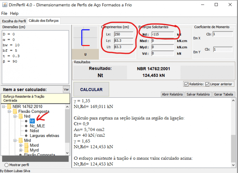Image resolution: width=238 pixels, height=173 pixels.
Task: Click the '124,453 kN' result value
Action: pyautogui.click(x=153, y=75)
